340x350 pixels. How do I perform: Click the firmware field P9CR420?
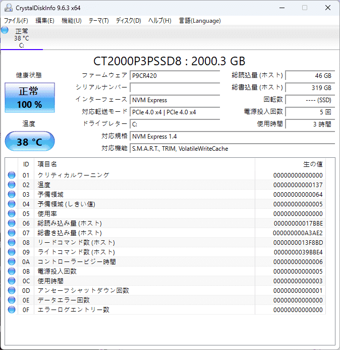175,76
